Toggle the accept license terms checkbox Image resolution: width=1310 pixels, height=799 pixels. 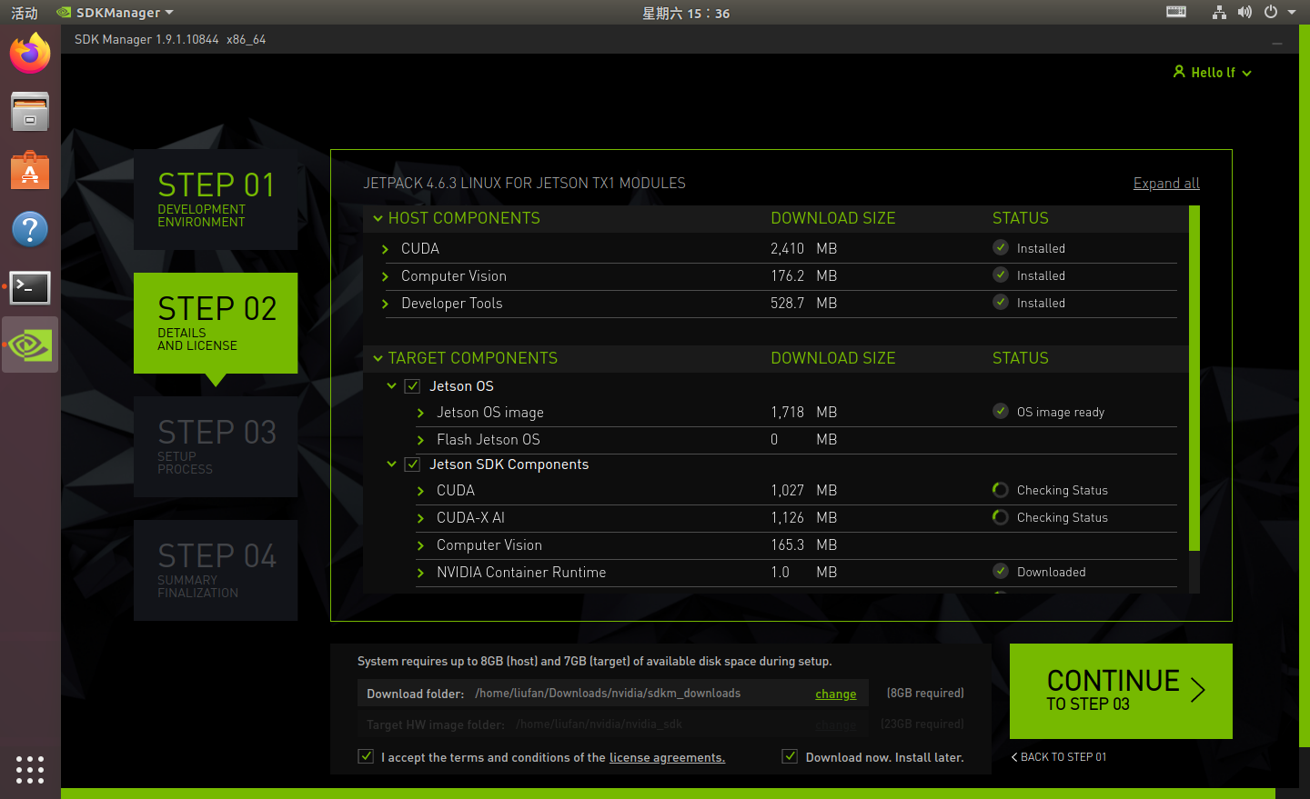[x=366, y=756]
